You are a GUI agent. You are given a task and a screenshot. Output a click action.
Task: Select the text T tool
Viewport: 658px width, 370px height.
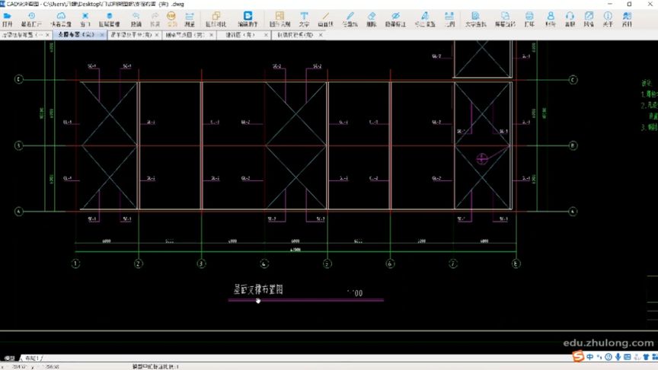click(304, 19)
